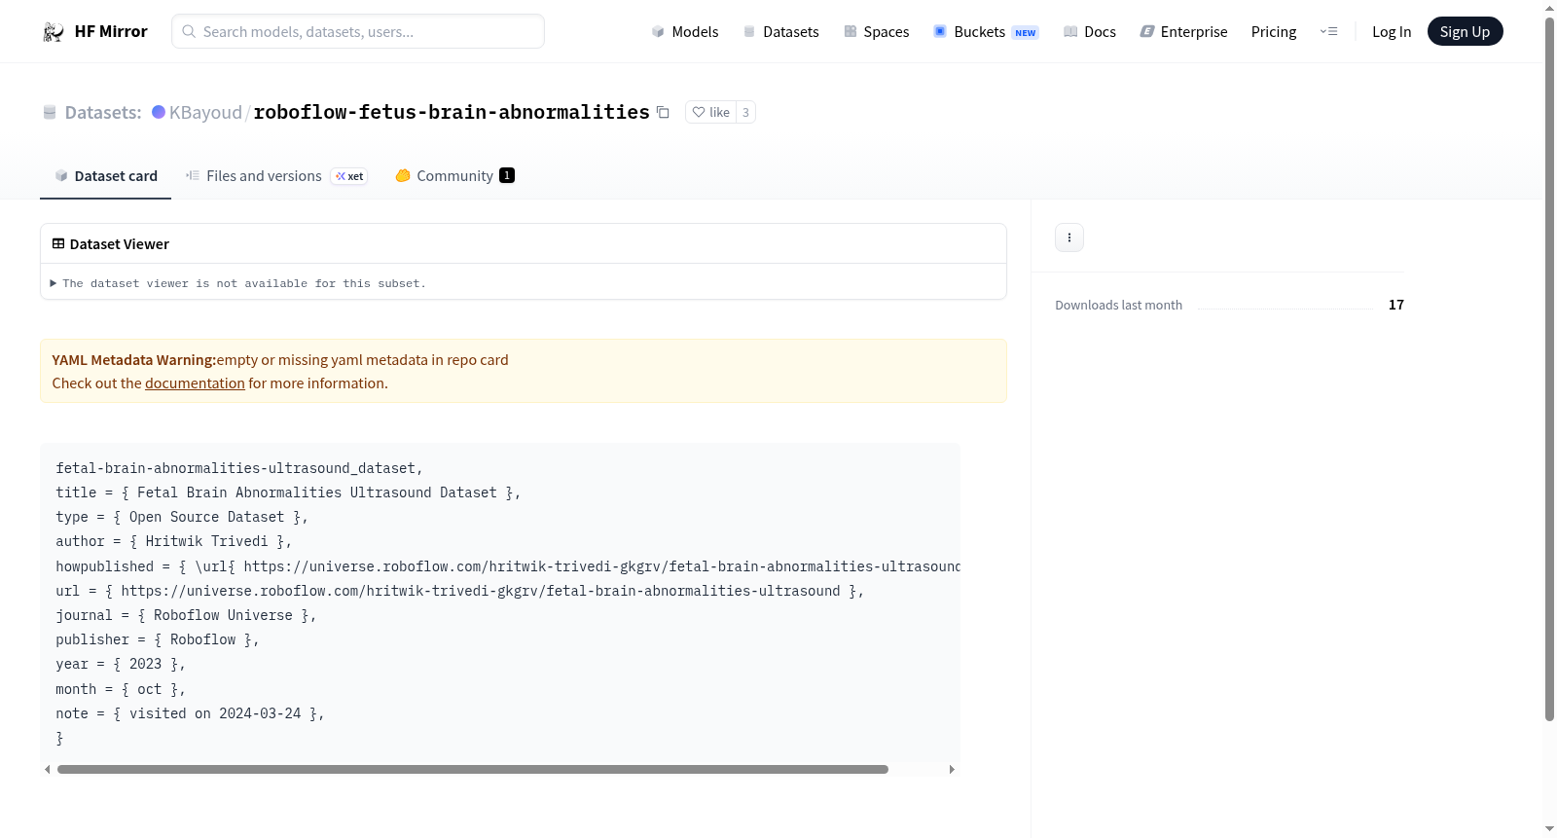Click the fetal-brain-abnormalities-ultrasound_dataset citation key line

239,468
